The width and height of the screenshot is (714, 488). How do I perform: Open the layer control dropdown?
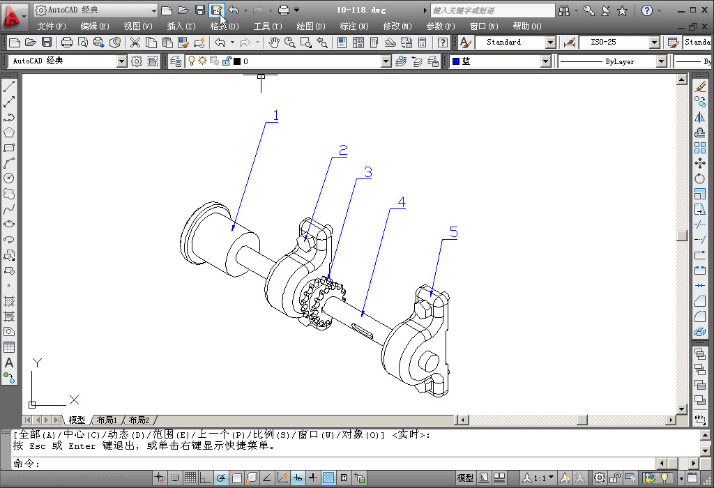click(x=384, y=61)
